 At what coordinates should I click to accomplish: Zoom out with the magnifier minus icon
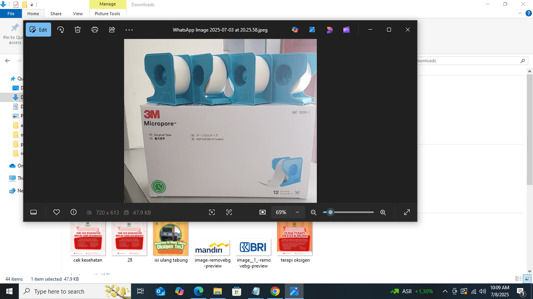[x=313, y=212]
